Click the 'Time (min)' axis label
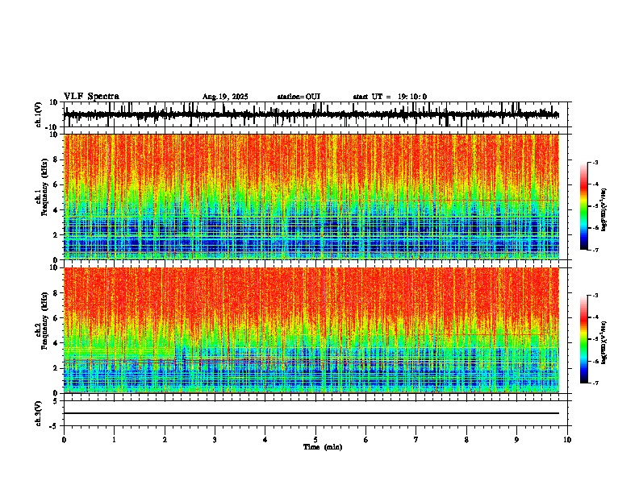This screenshot has height=493, width=639. (x=323, y=447)
